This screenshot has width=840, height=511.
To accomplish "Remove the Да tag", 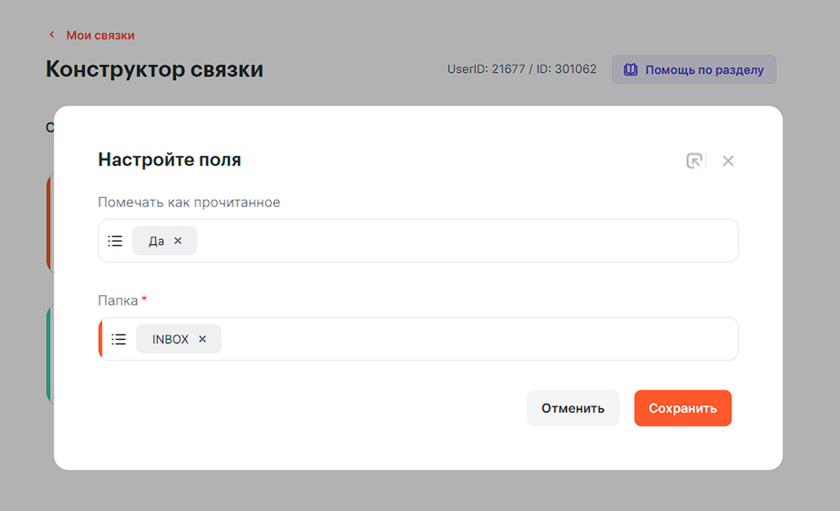I will click(178, 241).
